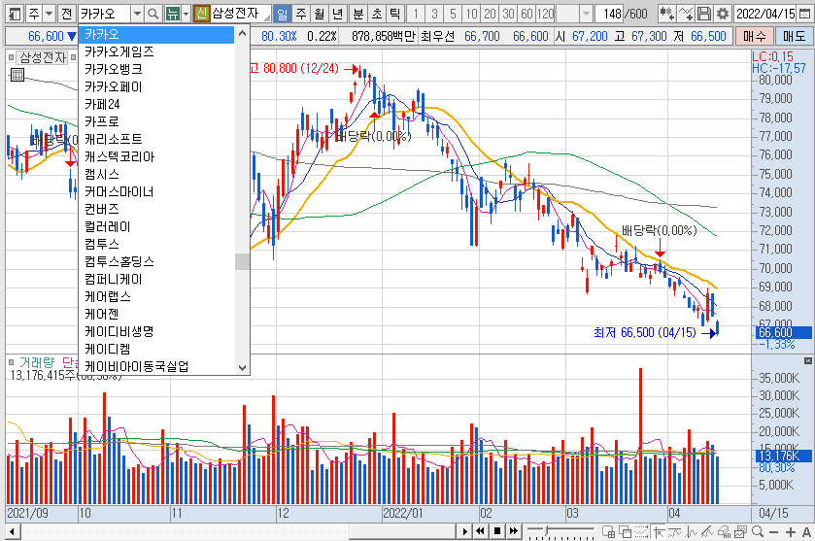This screenshot has width=815, height=541.
Task: Click the add-chart-region icon in bottom toolbar
Action: tap(608, 531)
